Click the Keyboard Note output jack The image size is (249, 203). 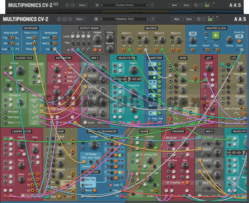tap(35, 38)
